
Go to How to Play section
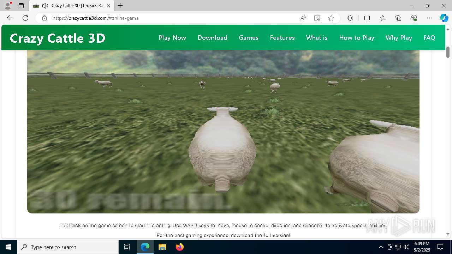[x=357, y=38]
